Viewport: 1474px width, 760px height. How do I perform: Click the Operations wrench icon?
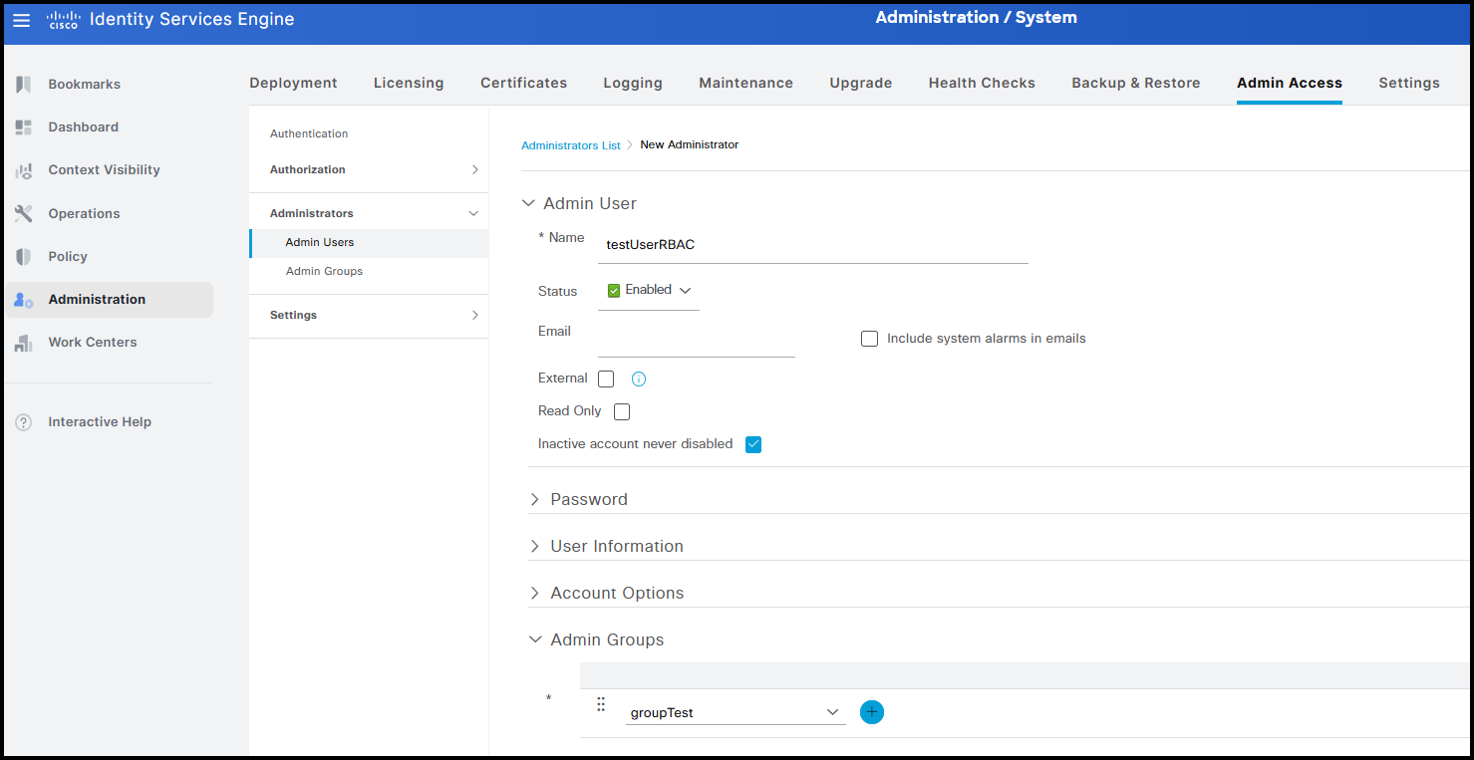24,213
